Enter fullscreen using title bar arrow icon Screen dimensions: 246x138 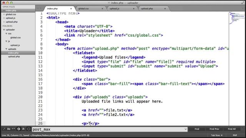pos(243,3)
